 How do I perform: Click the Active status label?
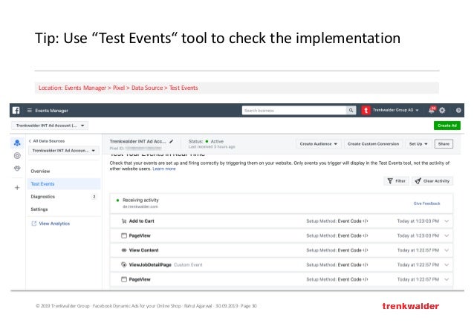coord(217,141)
